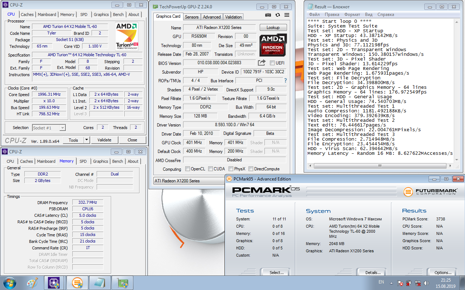Click the Notepad title bar icon in the Result window
Screen dimensions: 465x290
(310, 7)
